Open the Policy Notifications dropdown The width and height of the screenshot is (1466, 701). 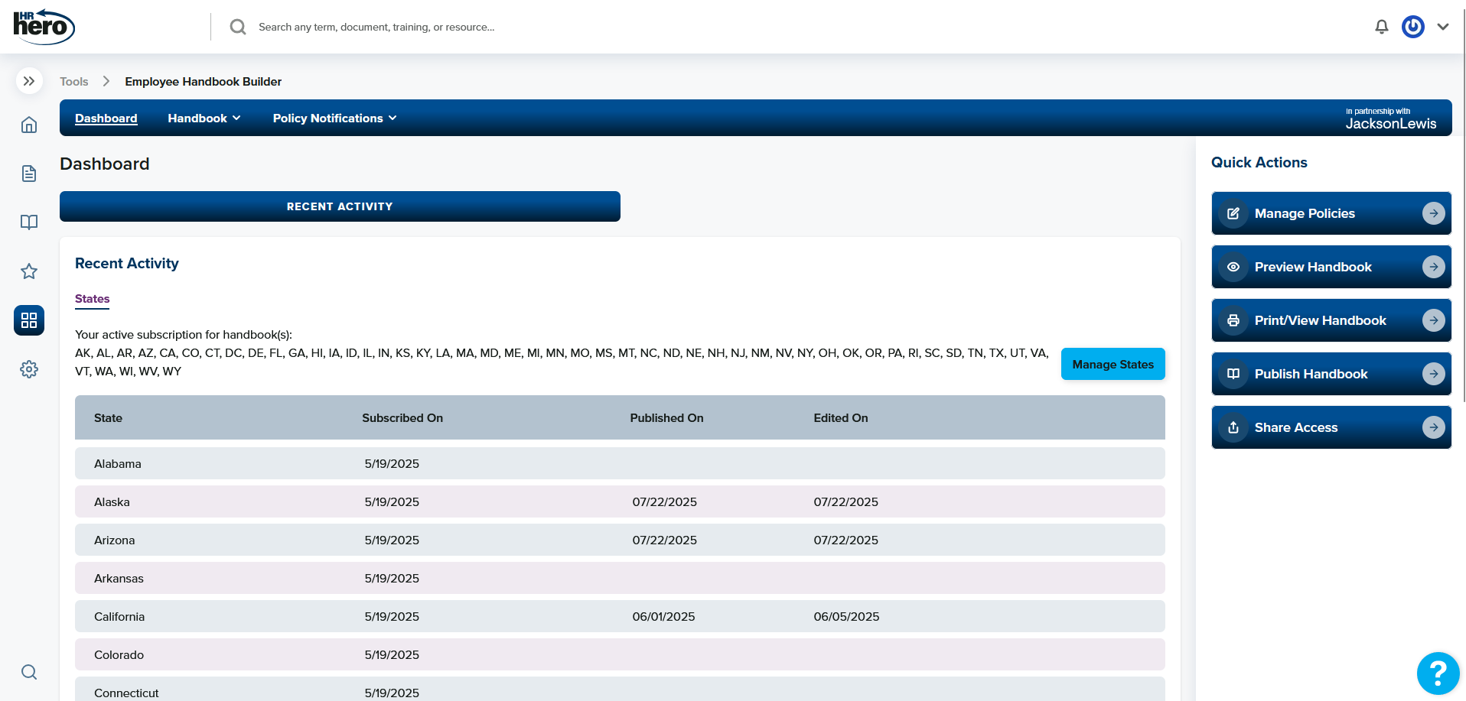tap(334, 118)
